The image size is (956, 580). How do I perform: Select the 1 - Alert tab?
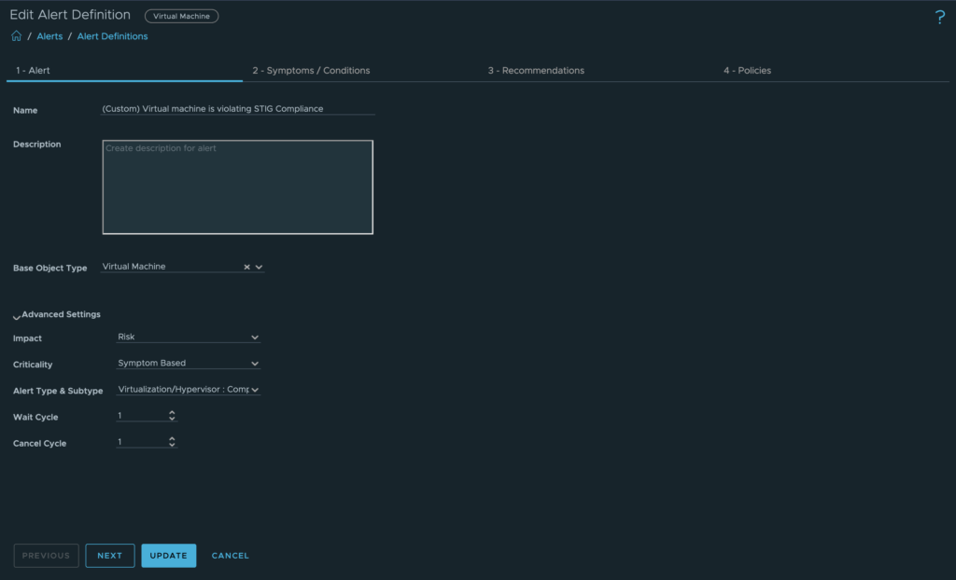point(34,71)
